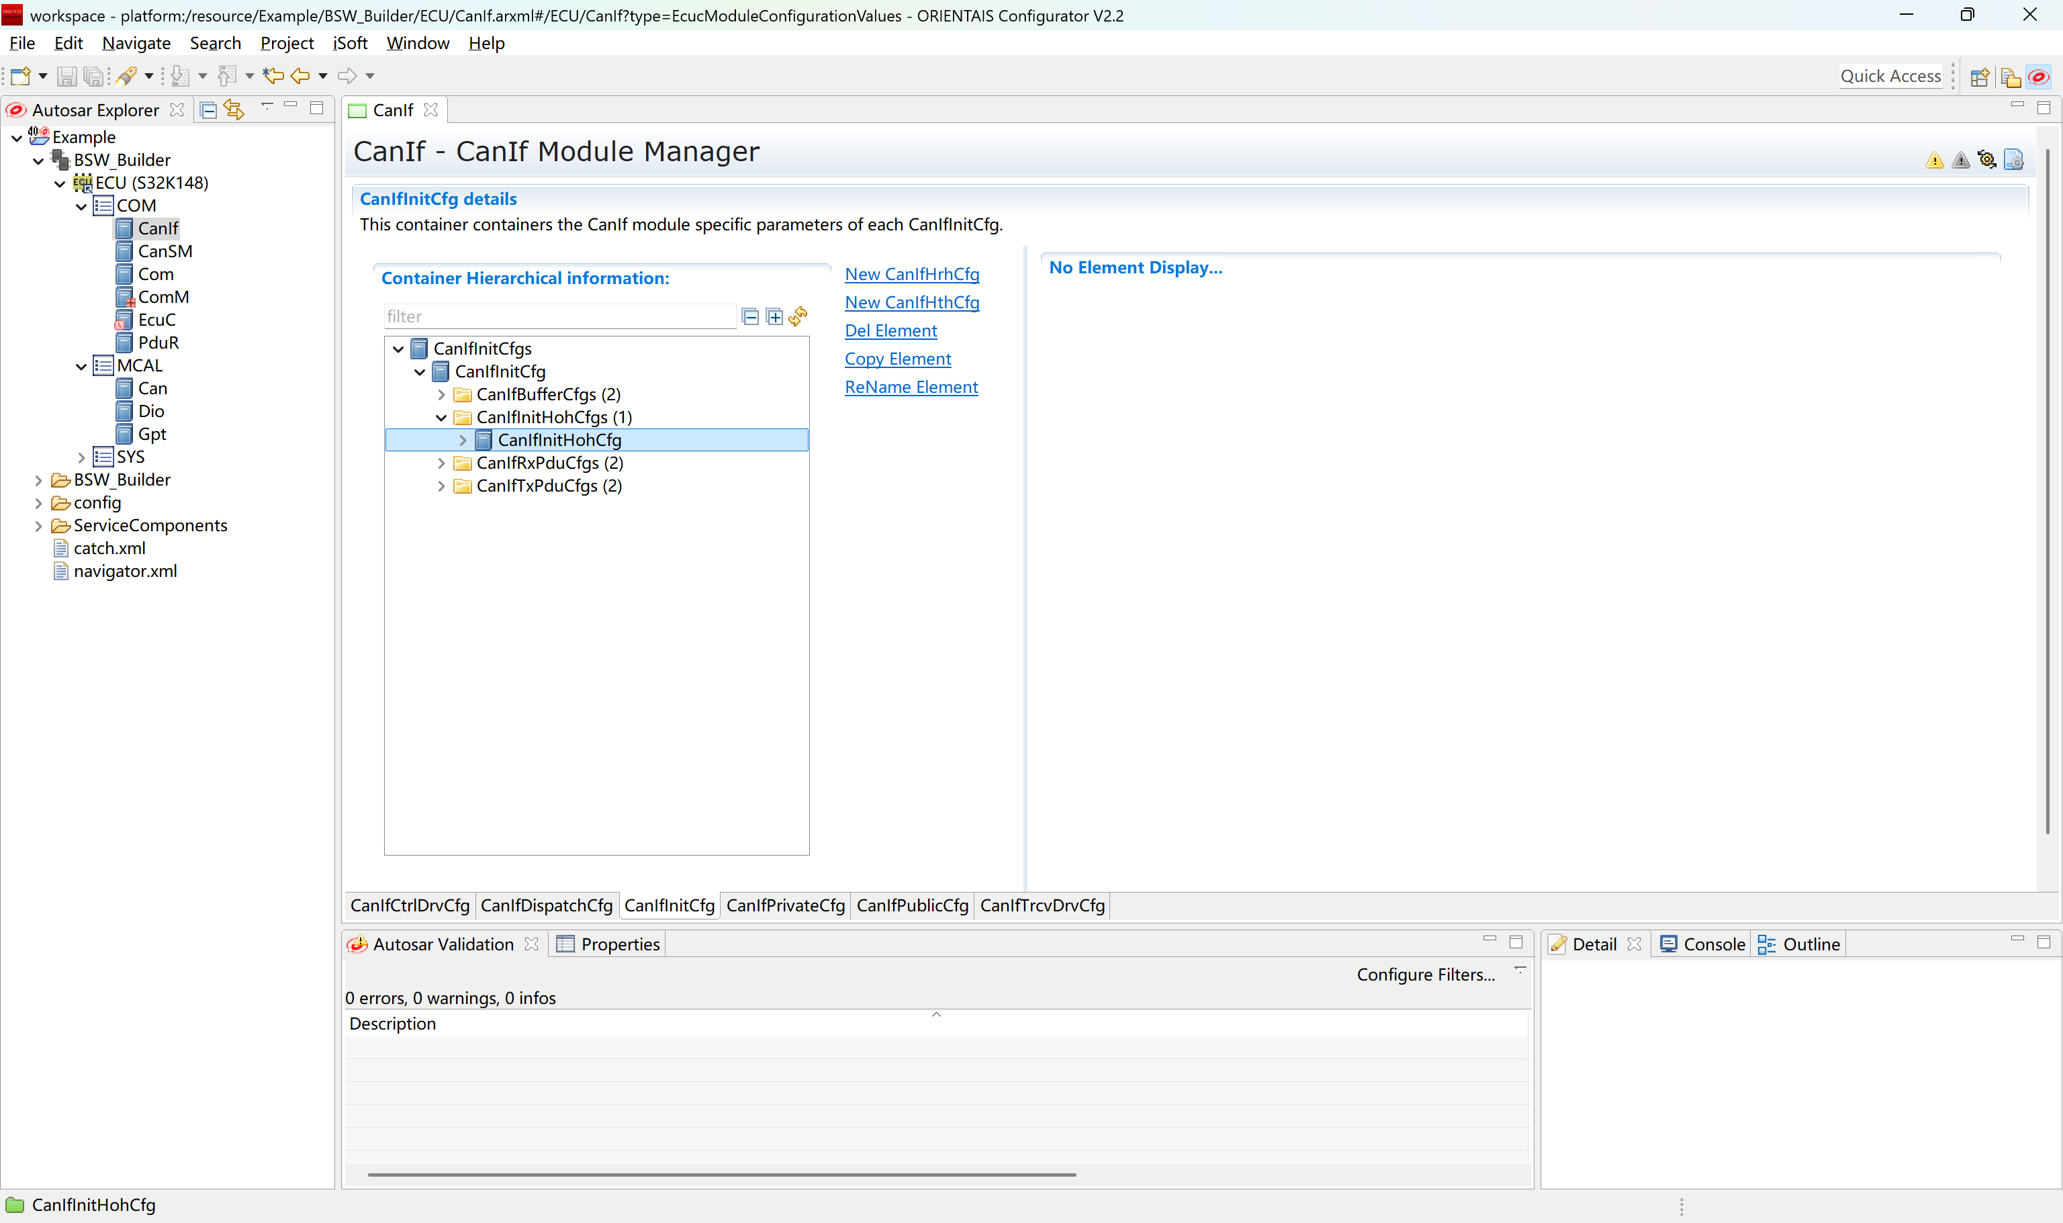
Task: Click the New CanIfHrhCfg link
Action: pos(911,275)
